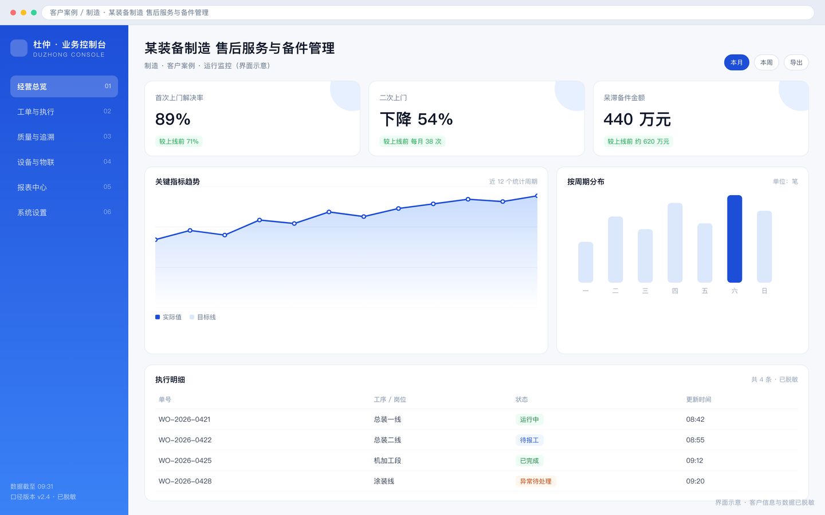The image size is (825, 515).
Task: Select the 日 bar in the chart
Action: click(x=764, y=247)
